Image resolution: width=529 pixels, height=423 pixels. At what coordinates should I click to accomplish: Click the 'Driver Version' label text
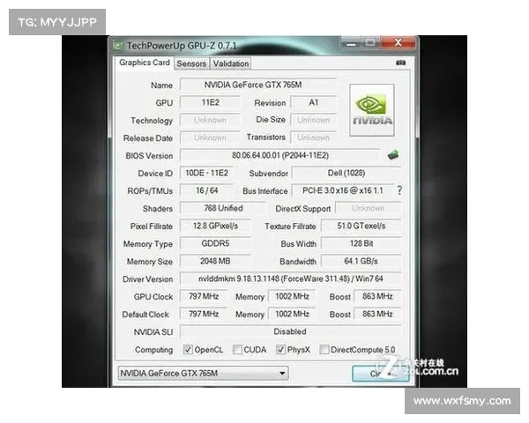[148, 279]
